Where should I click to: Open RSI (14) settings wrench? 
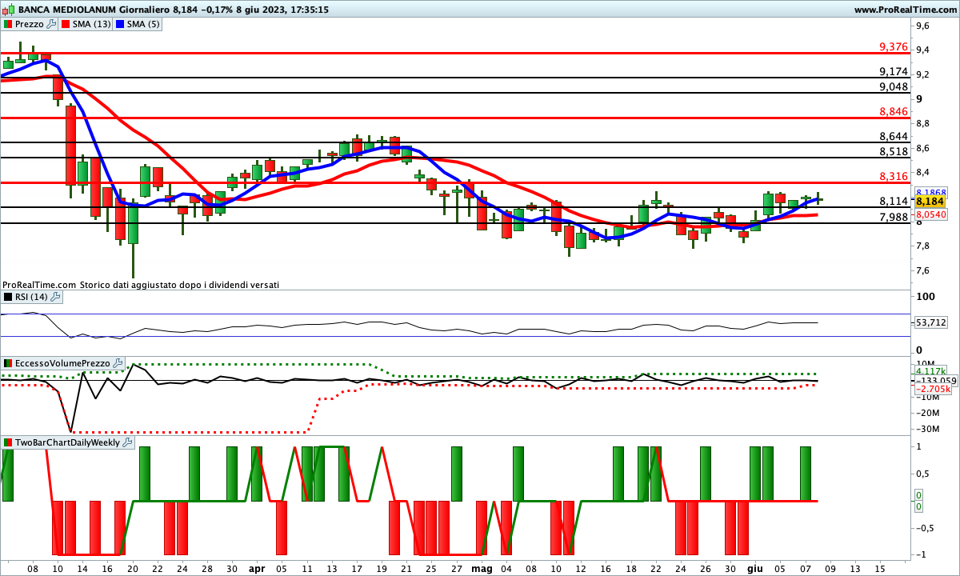(55, 297)
